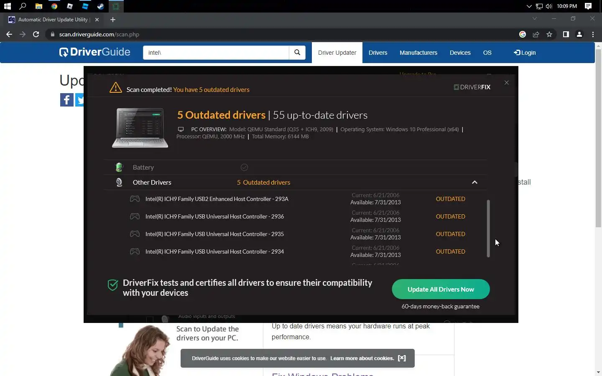The width and height of the screenshot is (602, 376).
Task: Click Update All Drivers Now button
Action: coord(441,289)
